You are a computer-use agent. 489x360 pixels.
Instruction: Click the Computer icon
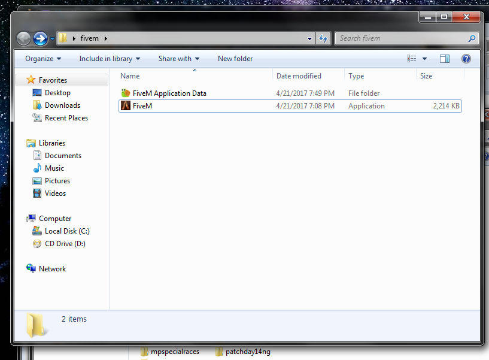[x=31, y=218]
